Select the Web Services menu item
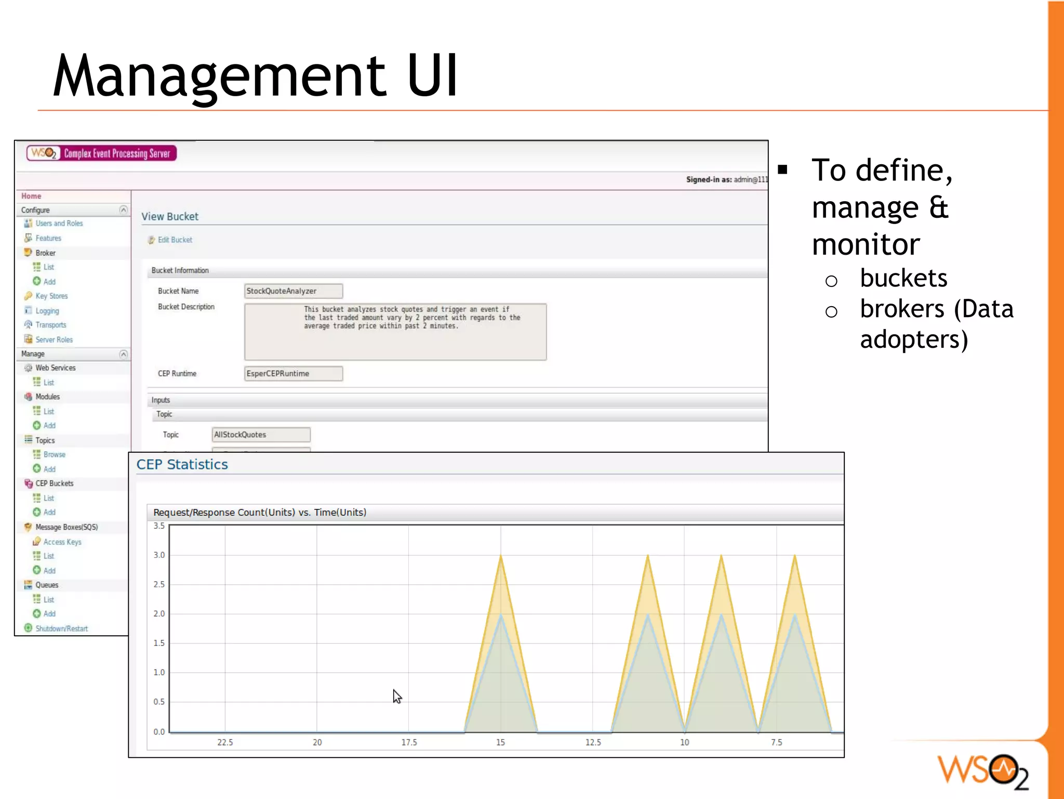The height and width of the screenshot is (799, 1064). (56, 368)
